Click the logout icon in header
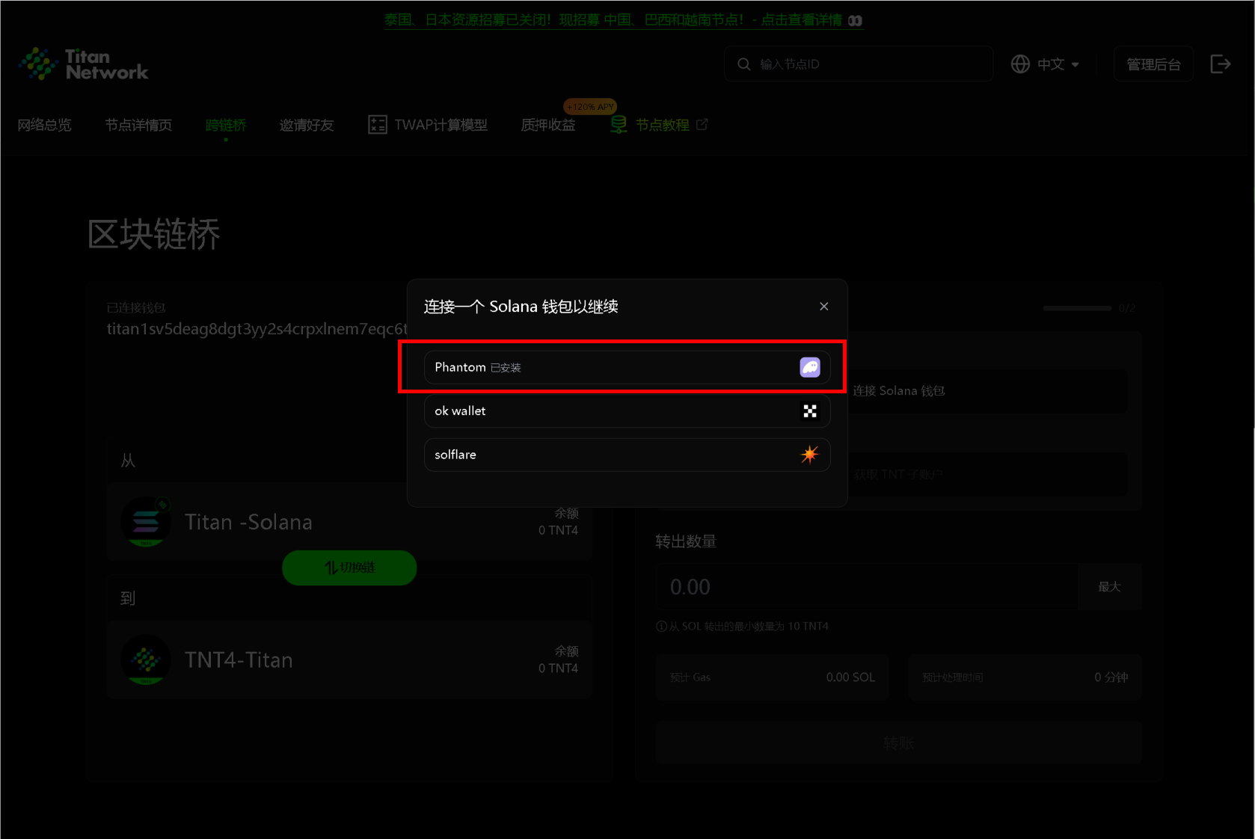Screen dimensions: 1255x839 1221,64
